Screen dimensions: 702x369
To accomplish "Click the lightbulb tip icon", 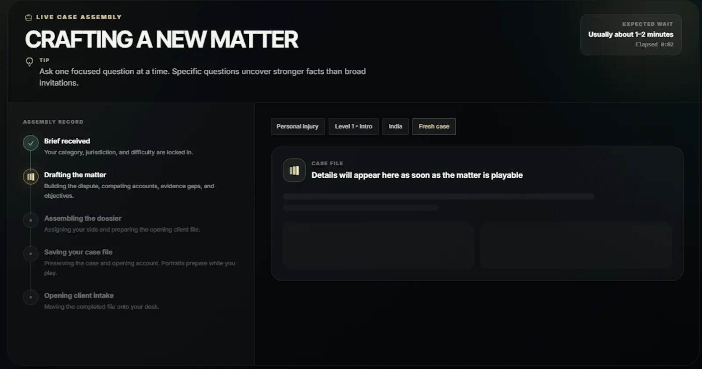I will (29, 61).
